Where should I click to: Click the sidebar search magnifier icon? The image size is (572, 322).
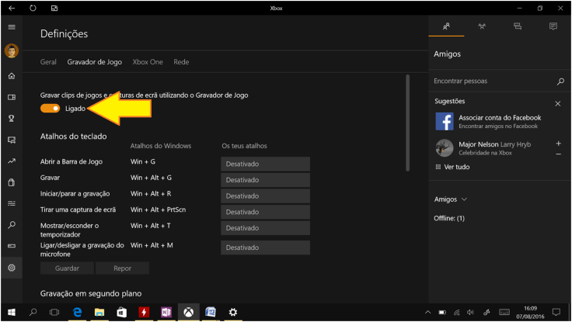pos(11,225)
